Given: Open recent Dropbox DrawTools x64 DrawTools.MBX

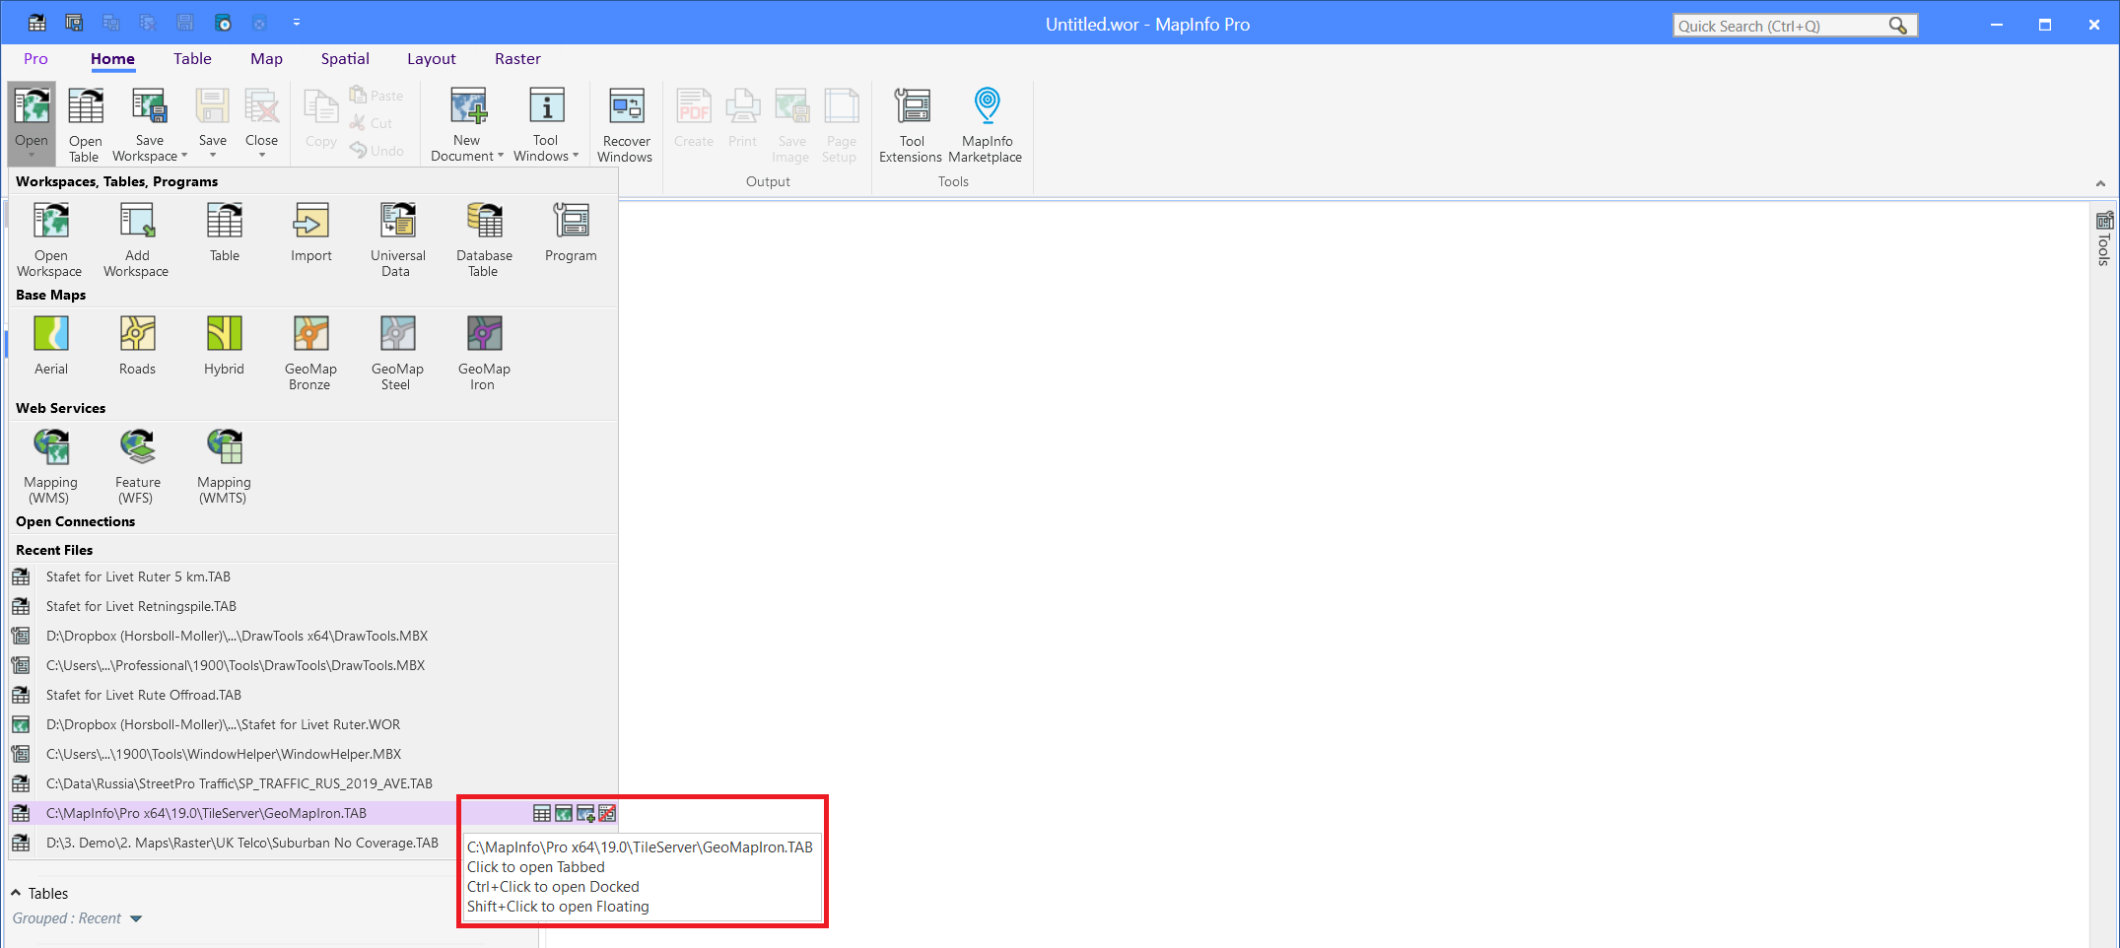Looking at the screenshot, I should pos(313,636).
